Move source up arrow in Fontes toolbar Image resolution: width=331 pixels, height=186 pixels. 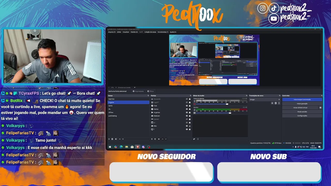163,139
